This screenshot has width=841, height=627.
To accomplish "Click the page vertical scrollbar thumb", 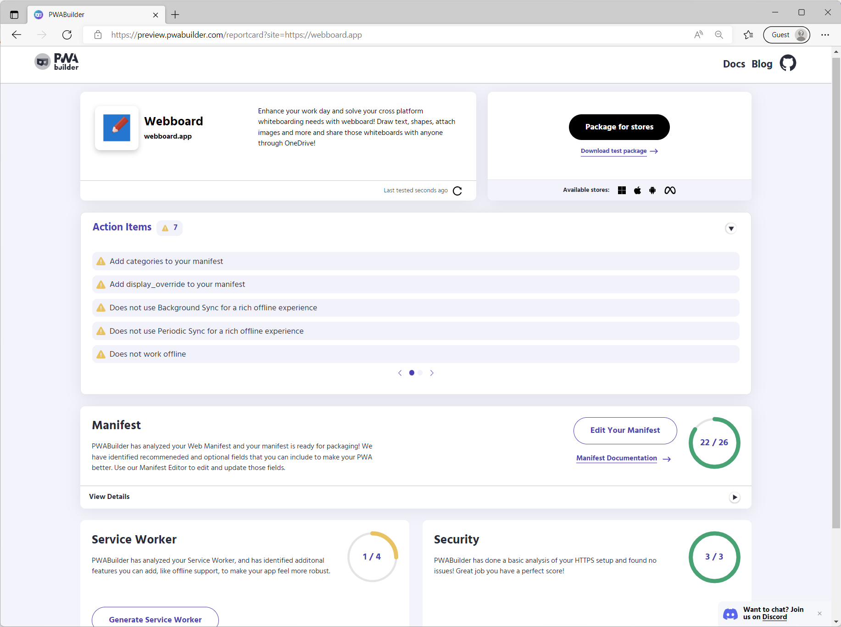I will click(836, 293).
